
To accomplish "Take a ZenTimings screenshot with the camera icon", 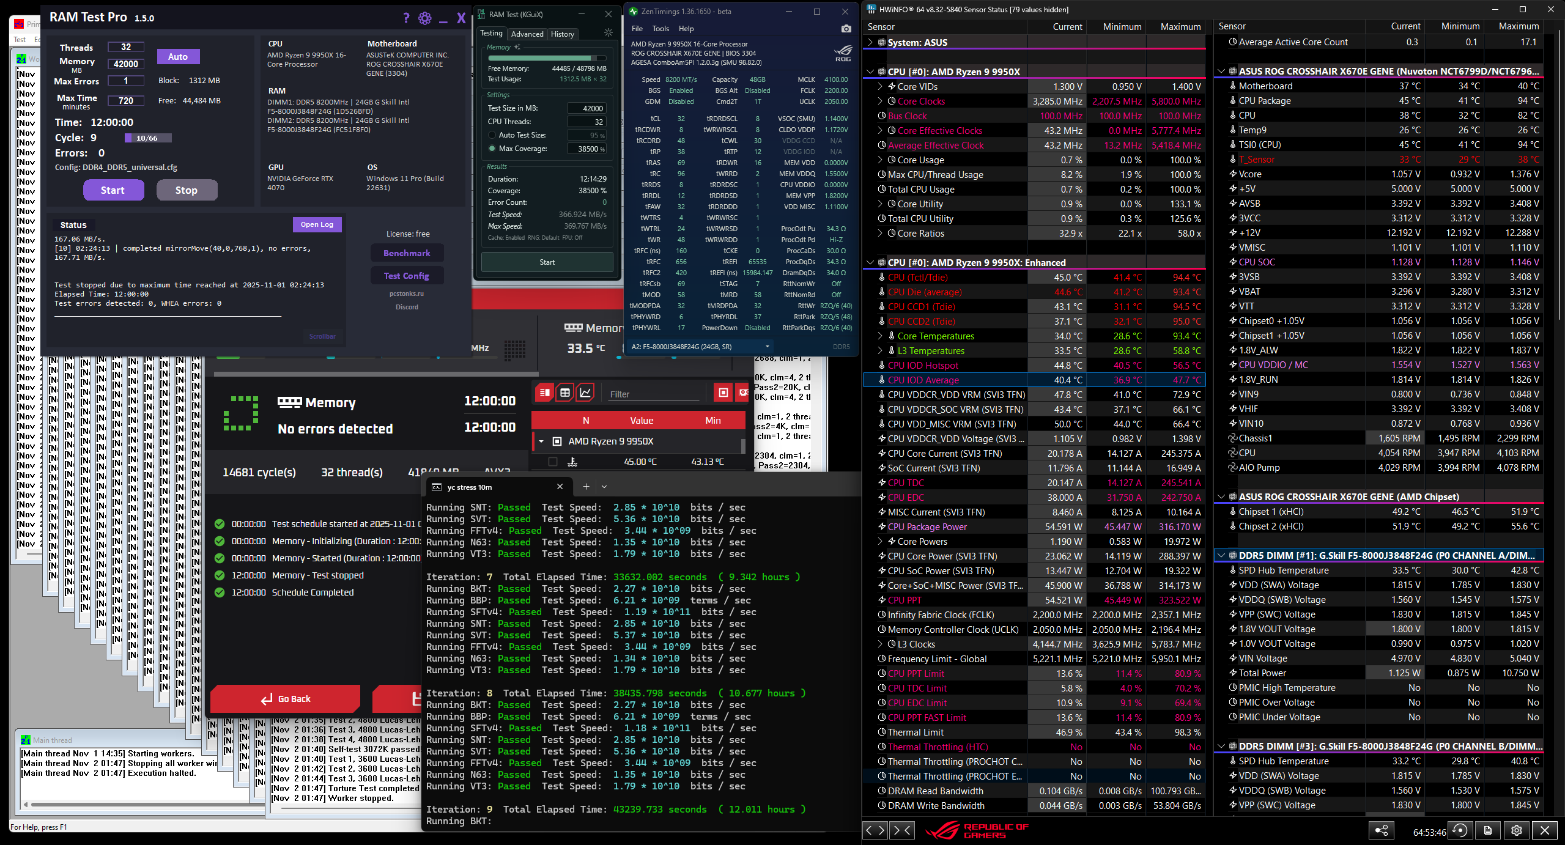I will pos(846,29).
